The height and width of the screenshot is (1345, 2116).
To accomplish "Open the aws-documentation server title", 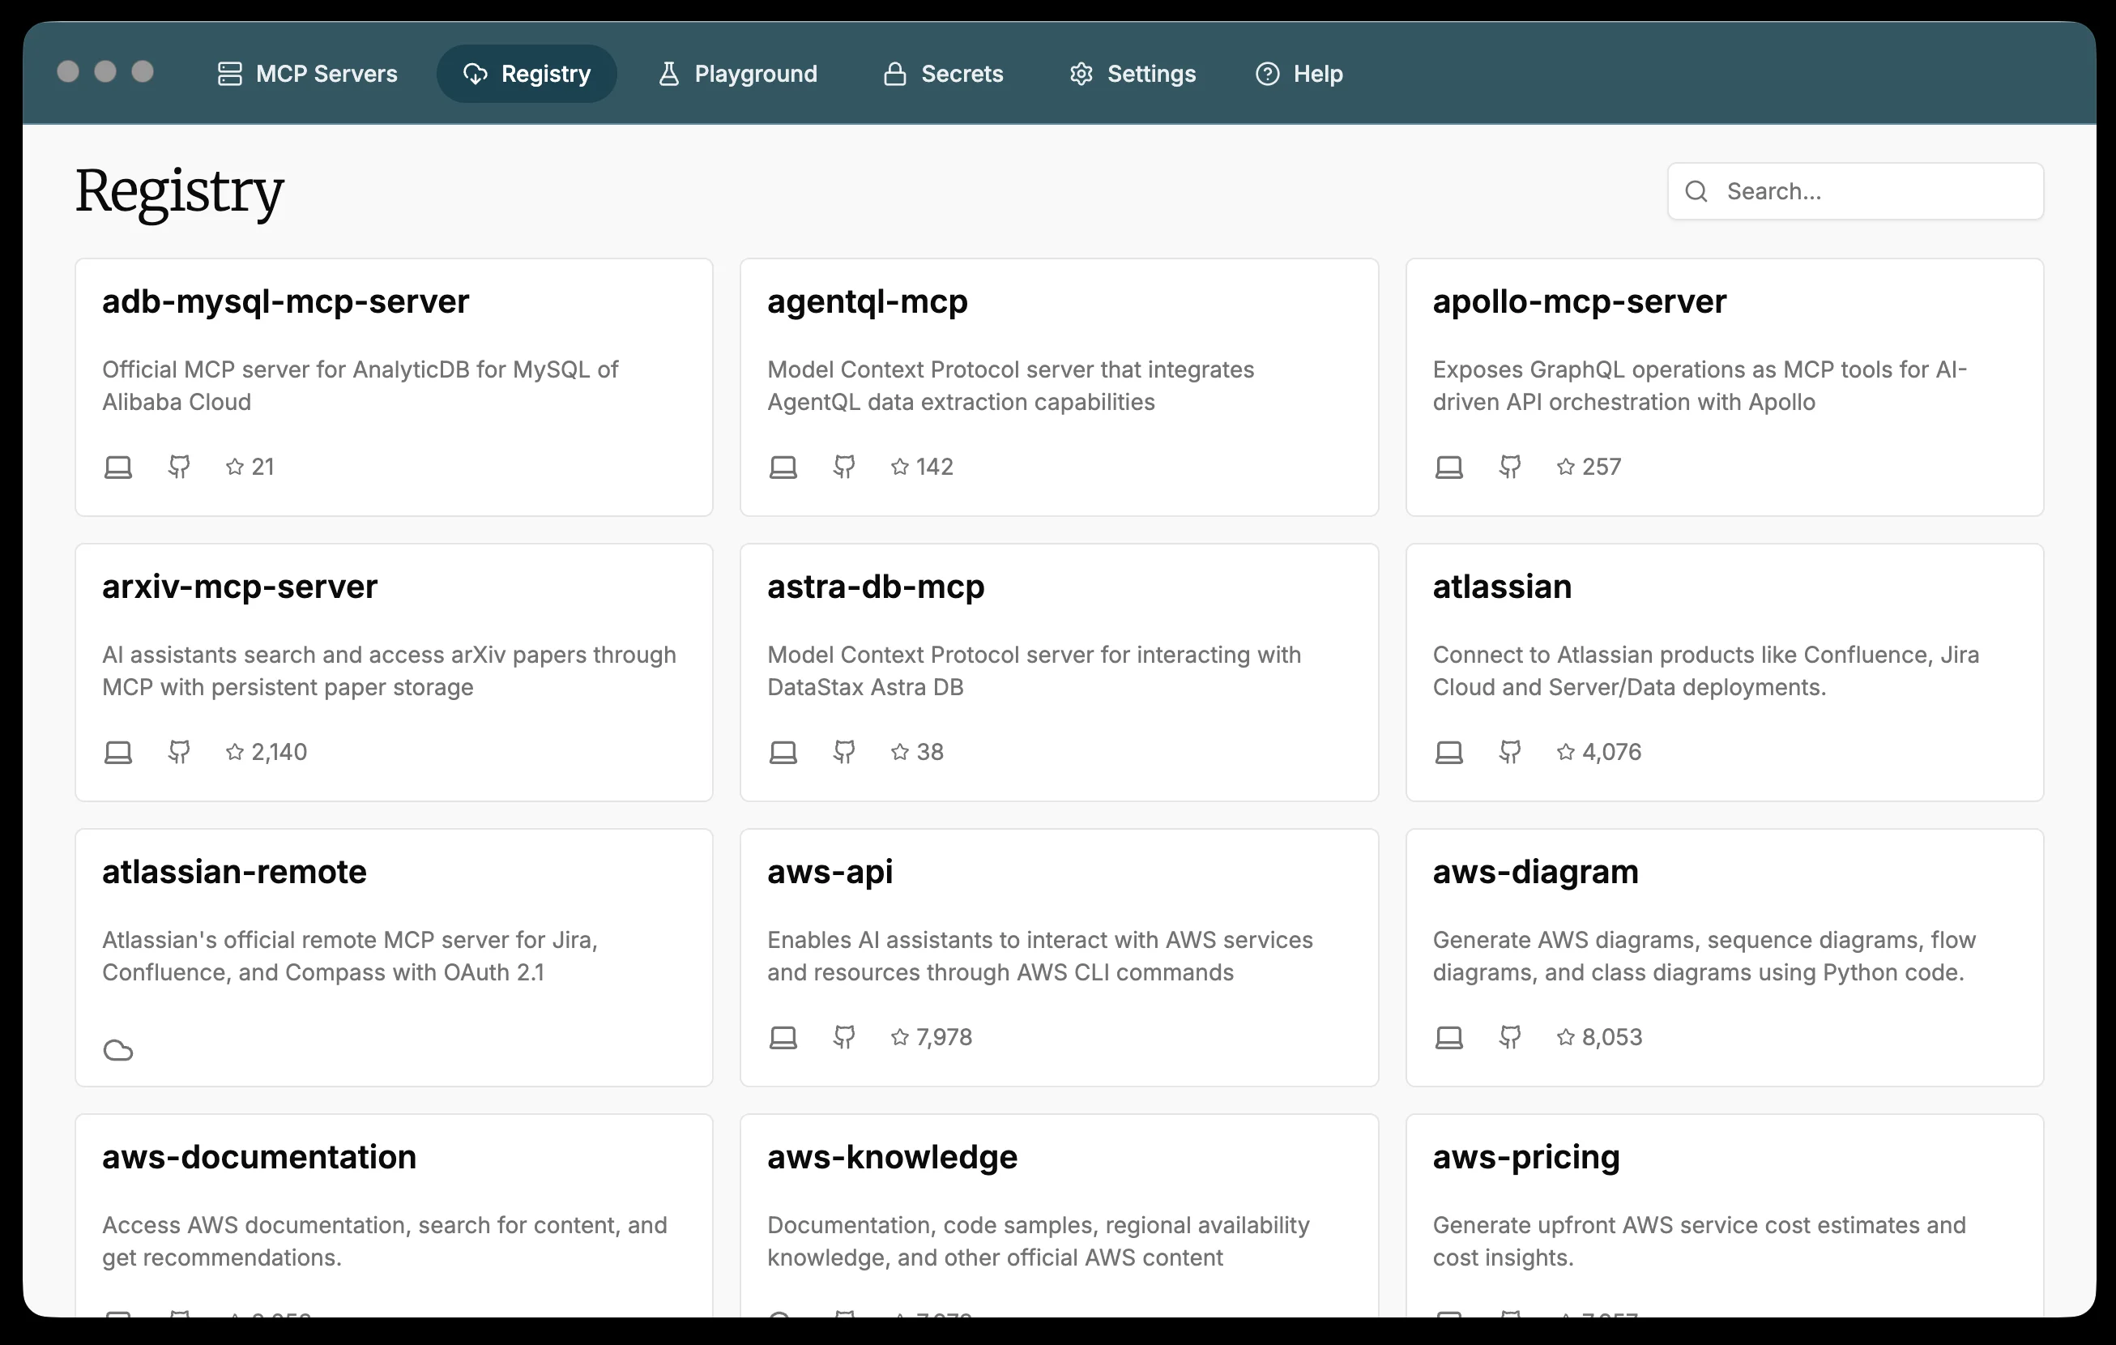I will 259,1157.
